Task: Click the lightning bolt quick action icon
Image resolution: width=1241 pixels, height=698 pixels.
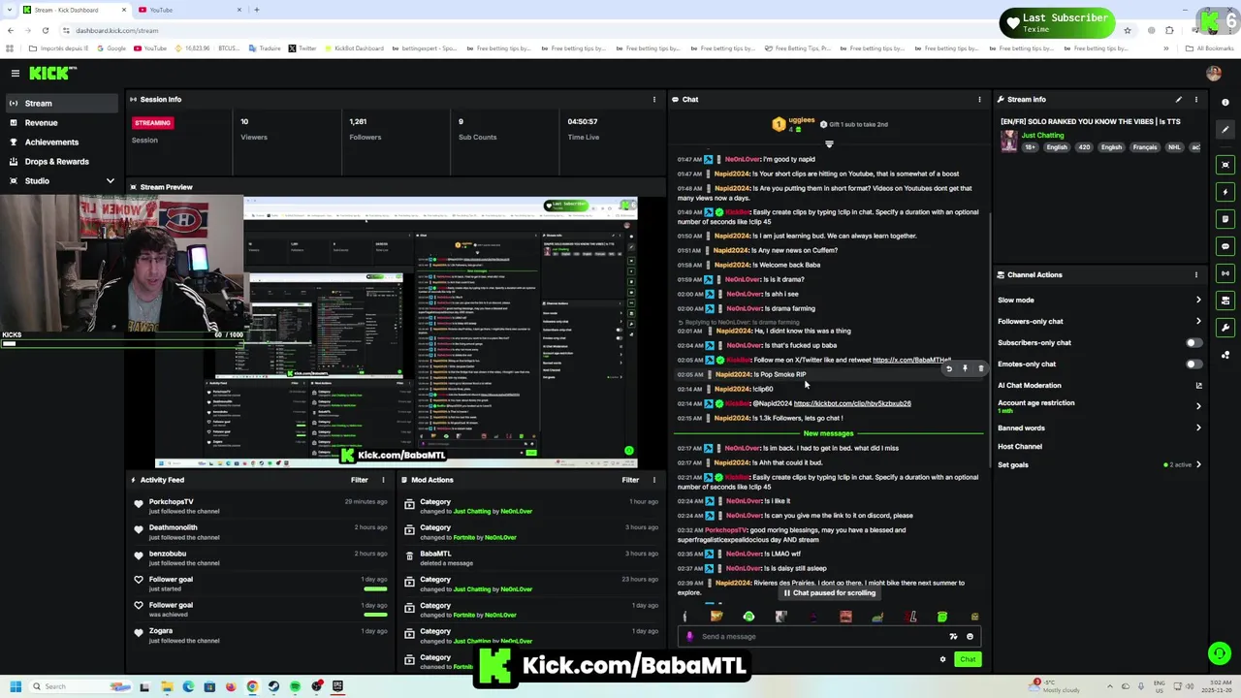Action: point(1225,192)
